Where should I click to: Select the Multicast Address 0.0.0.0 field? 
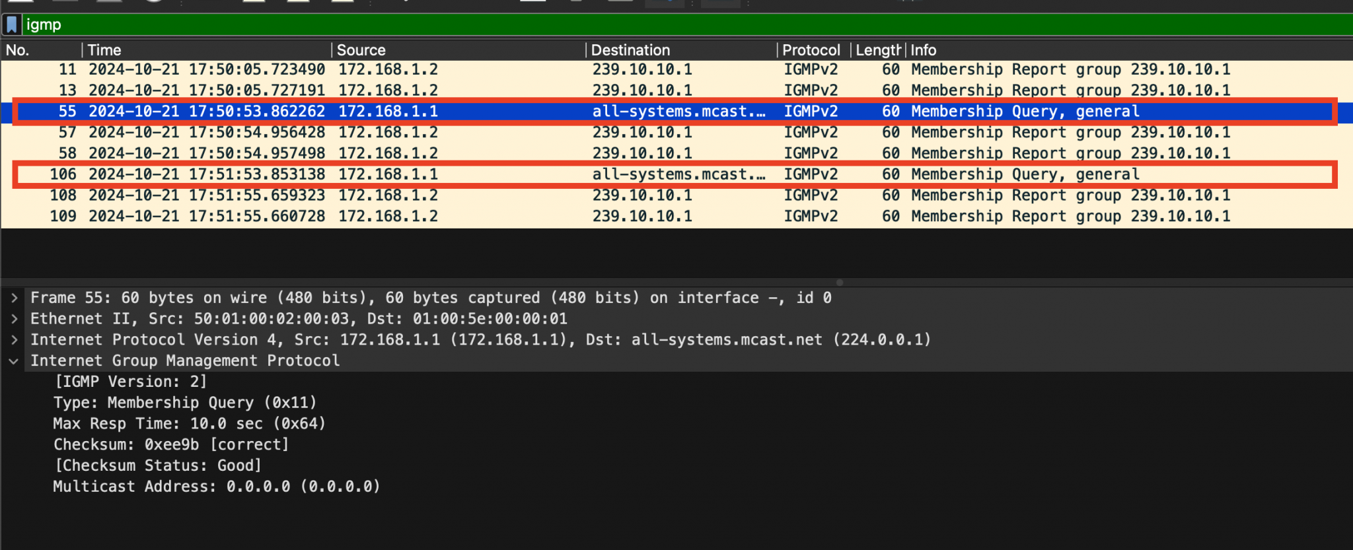point(217,487)
